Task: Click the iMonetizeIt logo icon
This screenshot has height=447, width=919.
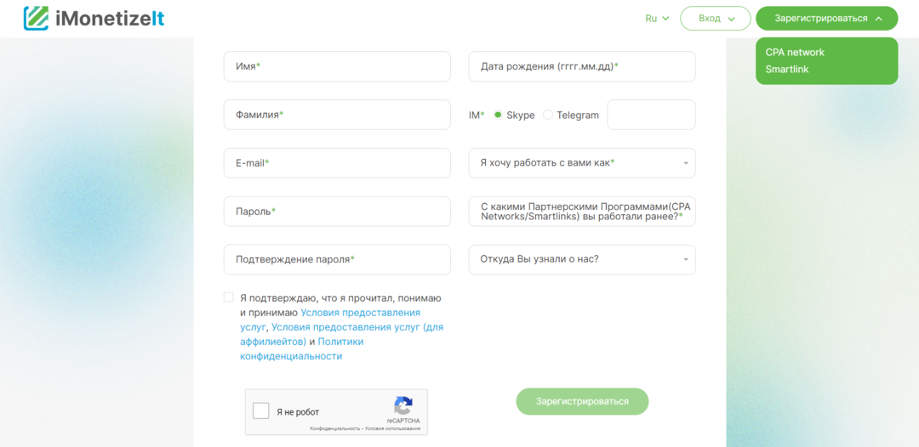Action: tap(36, 18)
